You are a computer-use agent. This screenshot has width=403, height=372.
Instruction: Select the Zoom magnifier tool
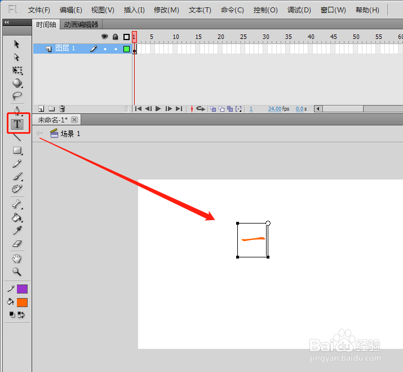[17, 272]
